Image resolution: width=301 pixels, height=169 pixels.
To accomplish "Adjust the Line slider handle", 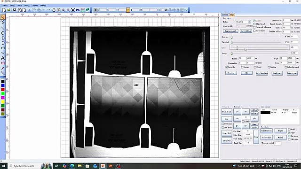I will point(237,48).
